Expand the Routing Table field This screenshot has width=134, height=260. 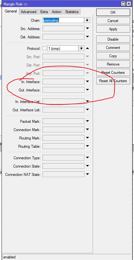pos(87,146)
